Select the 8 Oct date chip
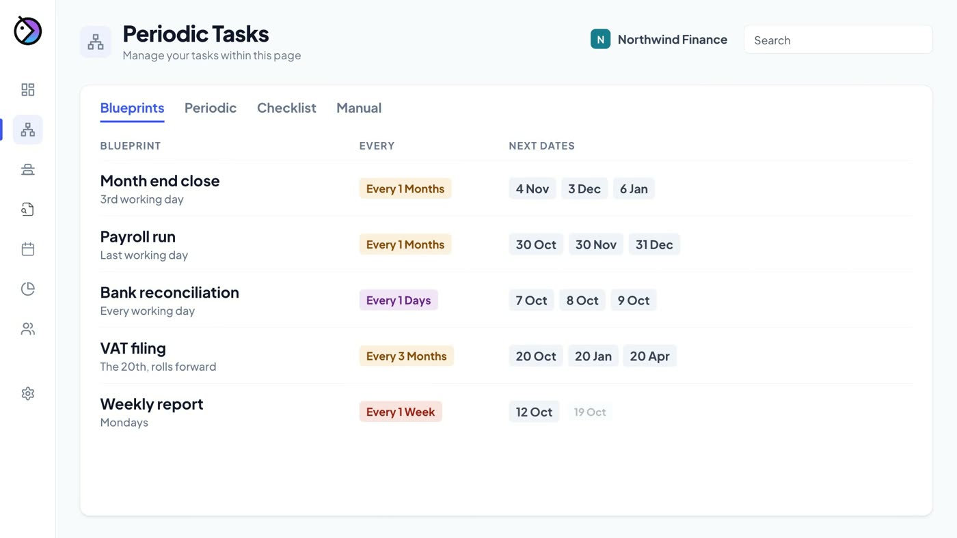This screenshot has width=957, height=538. click(582, 300)
